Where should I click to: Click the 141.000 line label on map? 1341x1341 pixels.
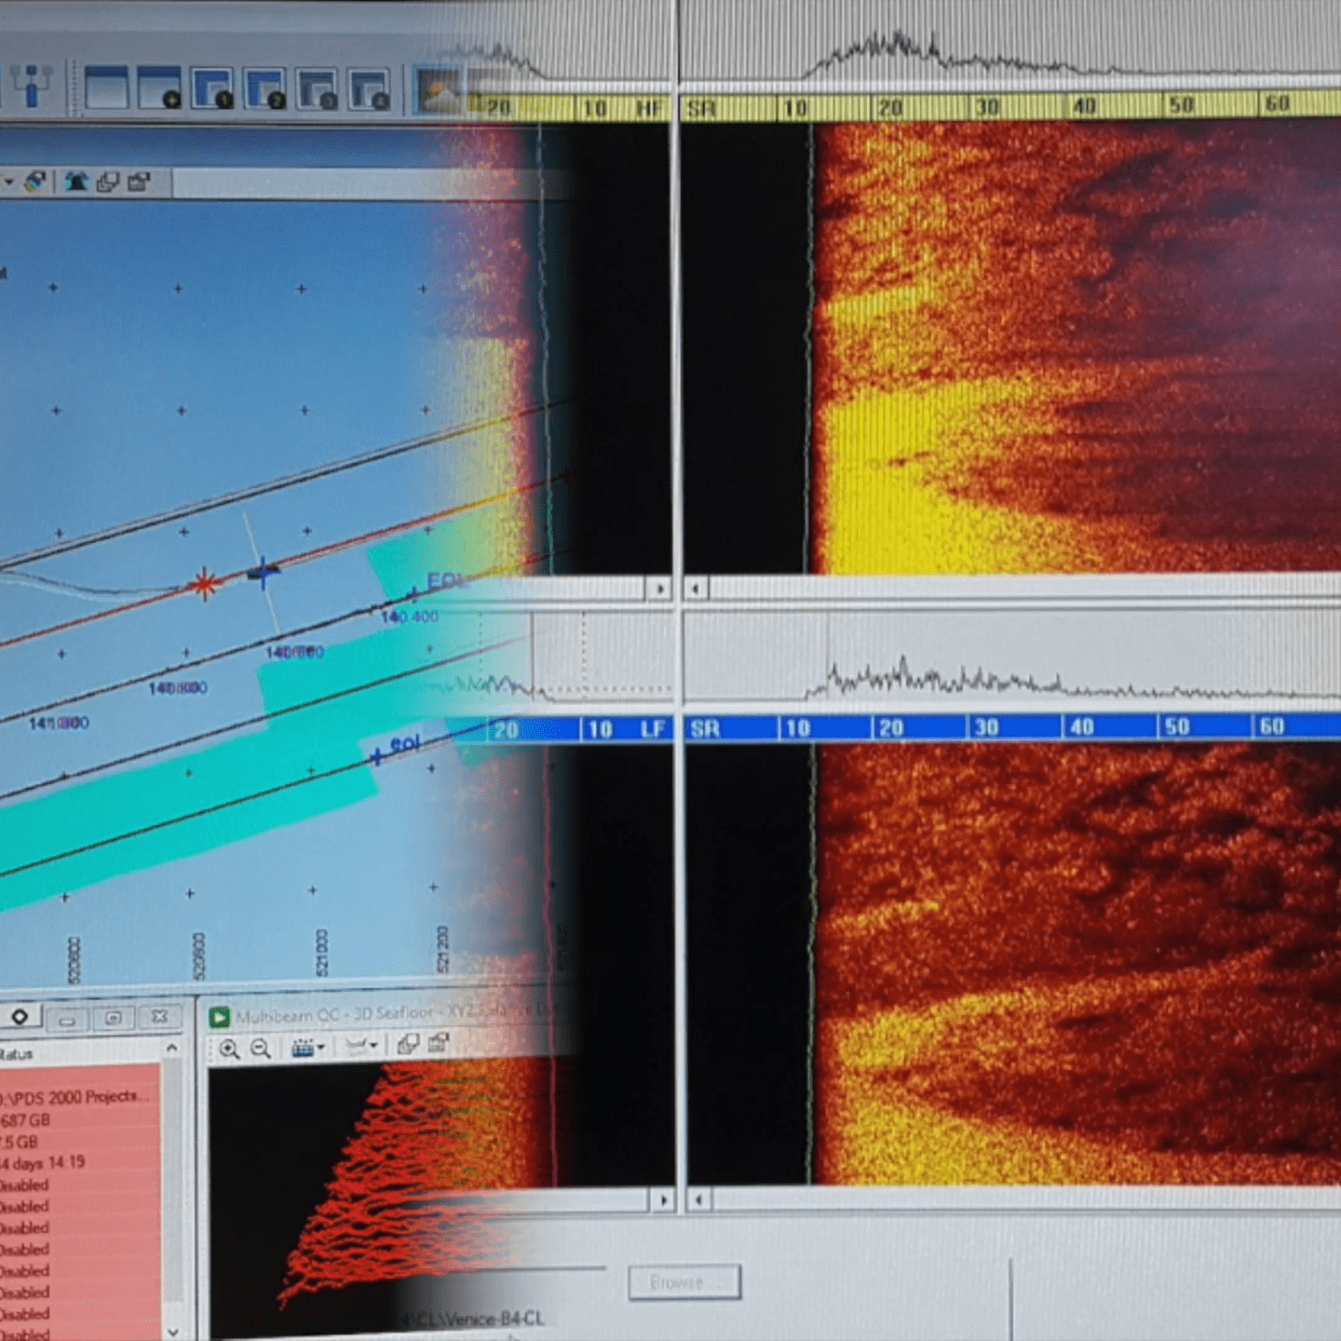tap(59, 723)
